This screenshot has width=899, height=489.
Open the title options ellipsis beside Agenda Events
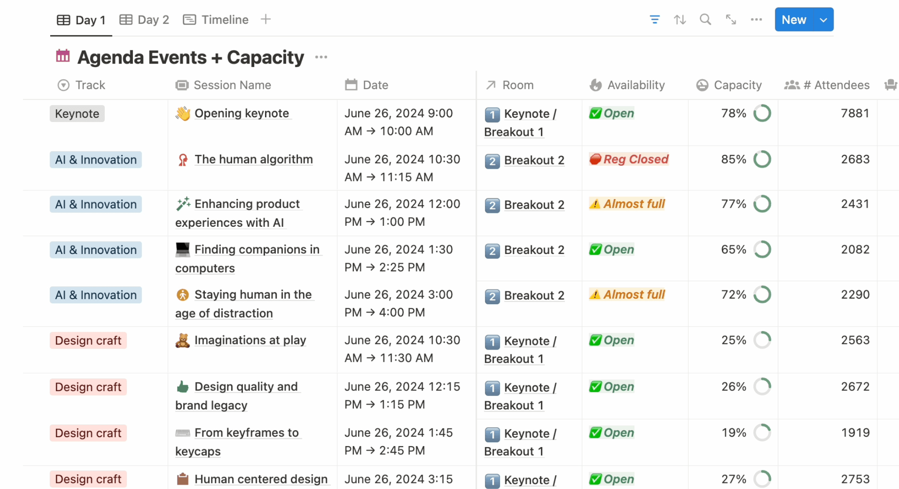(321, 57)
